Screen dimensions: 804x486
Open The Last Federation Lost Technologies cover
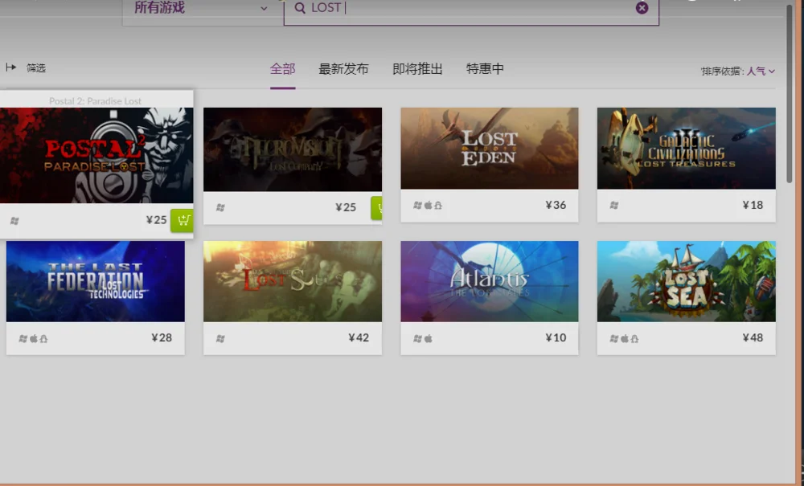tap(96, 282)
